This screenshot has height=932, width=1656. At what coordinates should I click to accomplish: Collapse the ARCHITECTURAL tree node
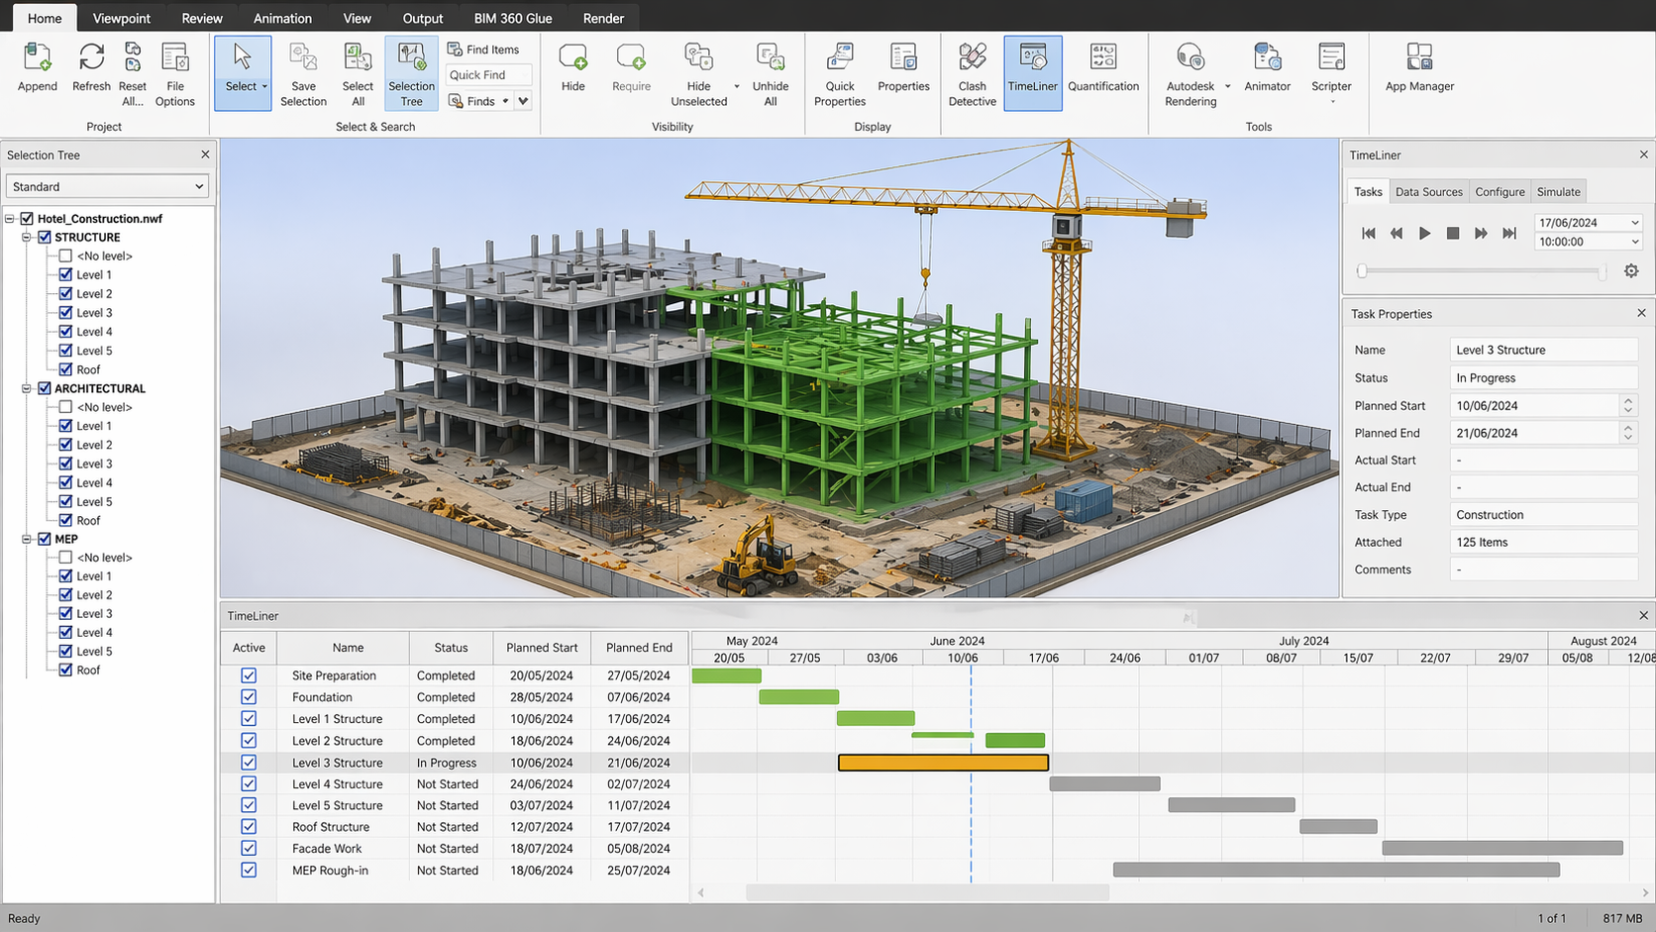(27, 389)
